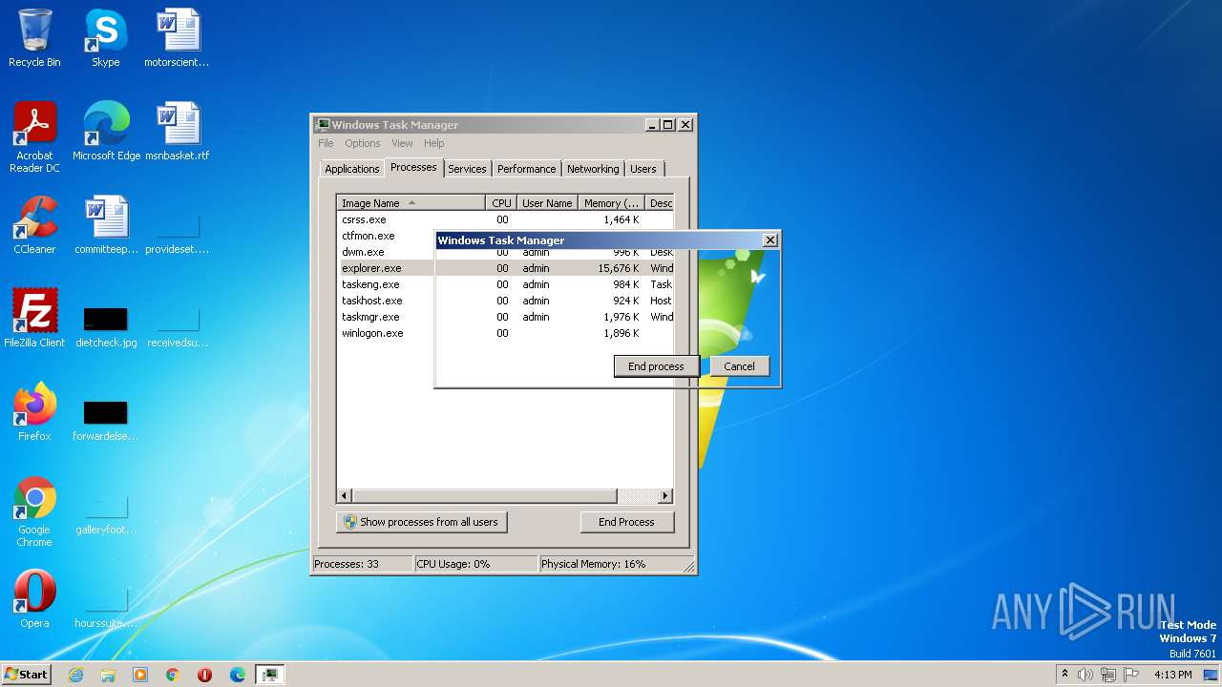The height and width of the screenshot is (687, 1222).
Task: Open Internet Explorer in taskbar
Action: pyautogui.click(x=75, y=675)
